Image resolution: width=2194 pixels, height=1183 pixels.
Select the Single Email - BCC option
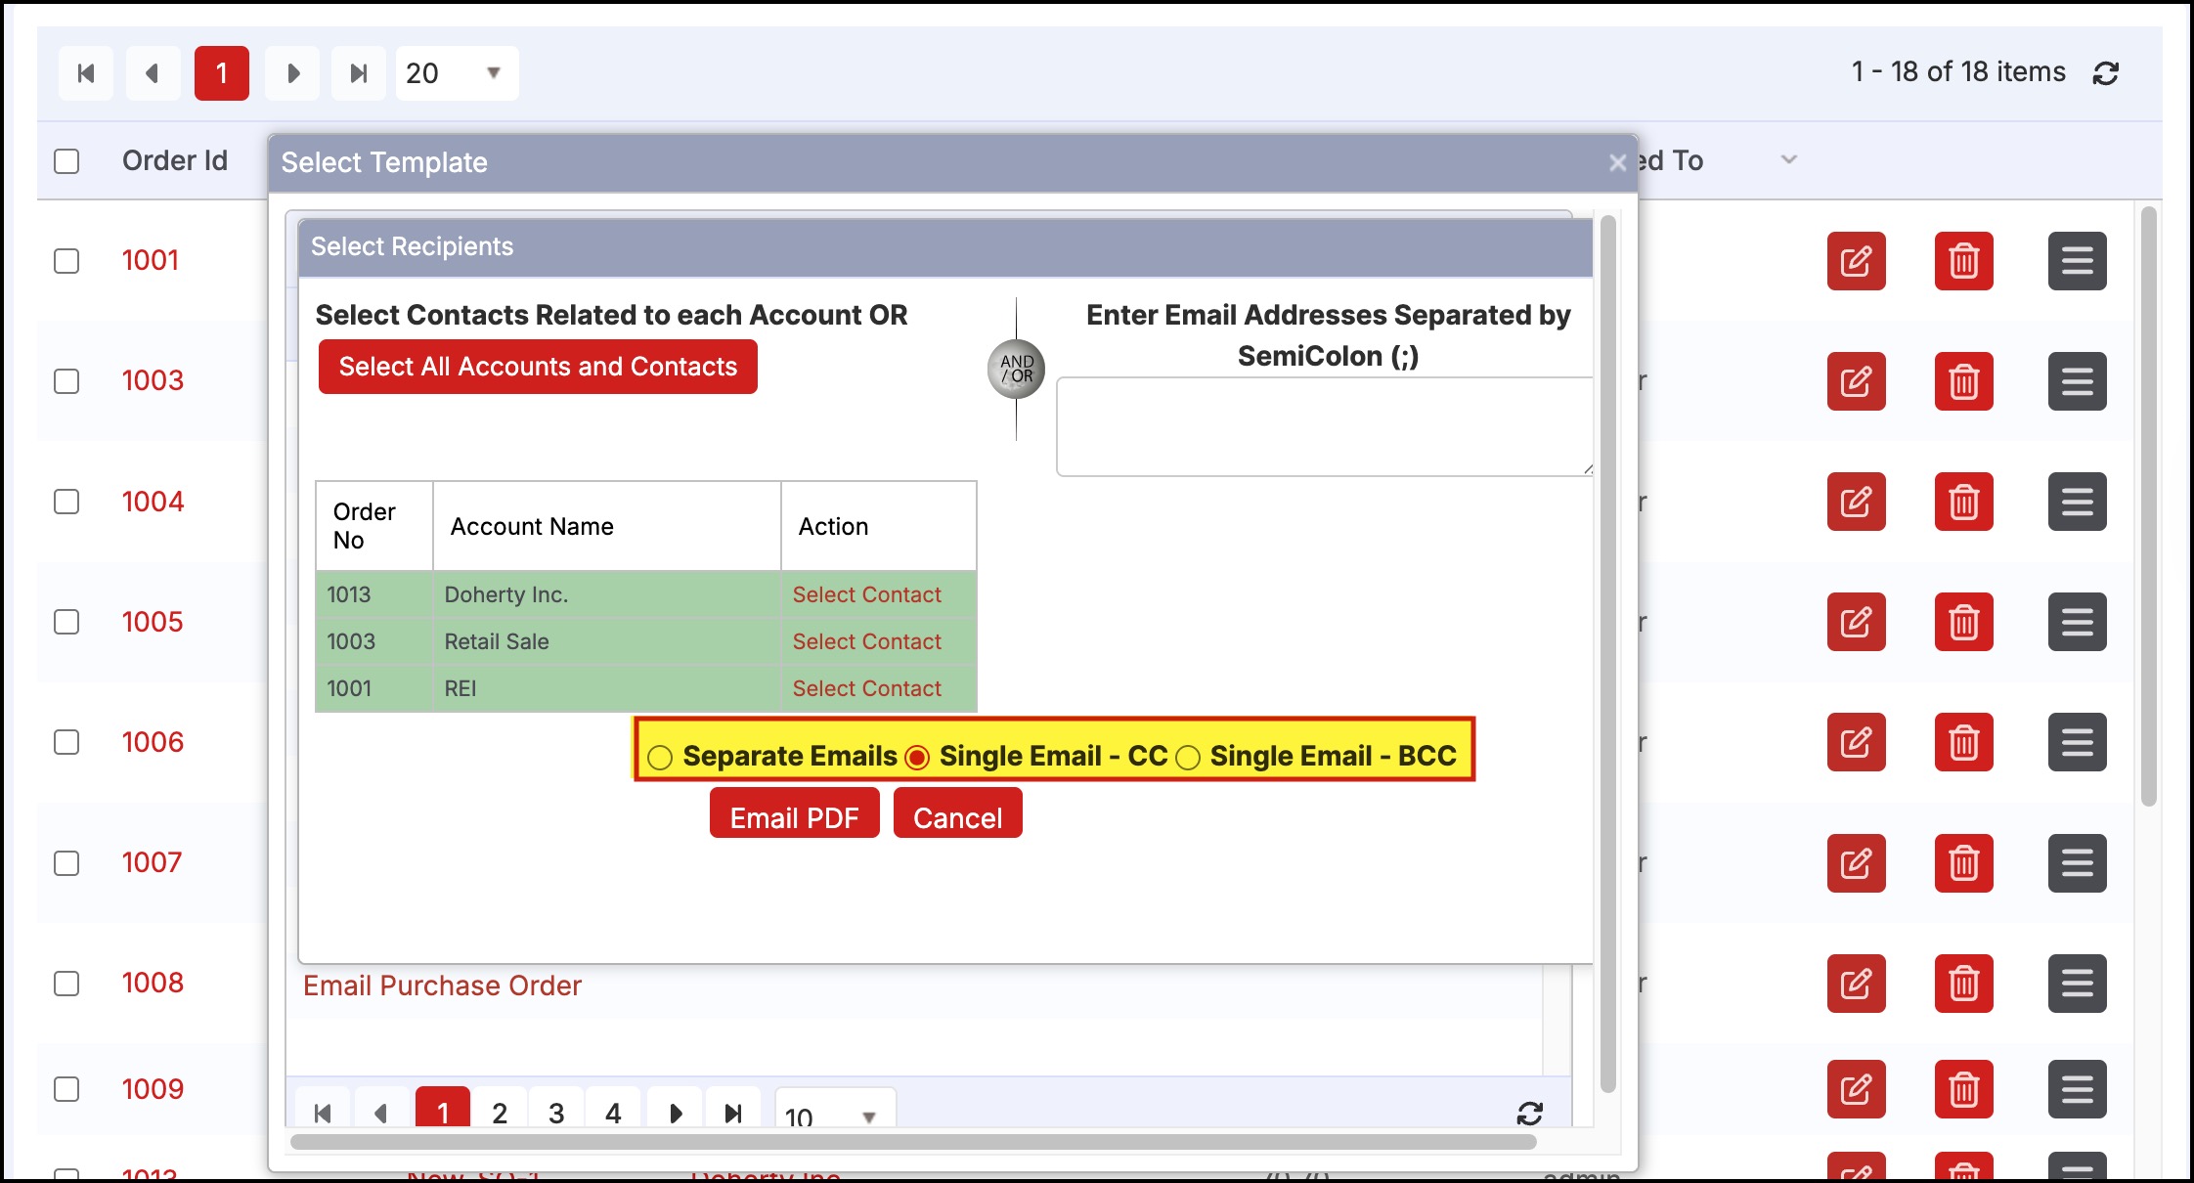click(x=1188, y=758)
